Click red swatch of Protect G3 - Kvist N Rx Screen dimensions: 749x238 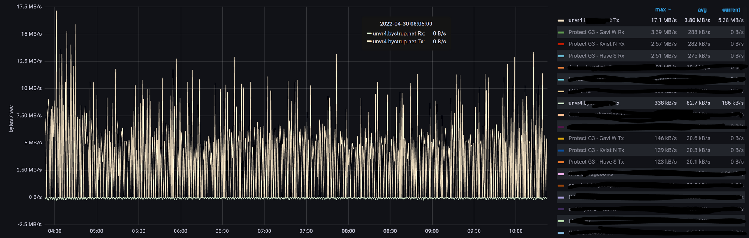(x=561, y=44)
